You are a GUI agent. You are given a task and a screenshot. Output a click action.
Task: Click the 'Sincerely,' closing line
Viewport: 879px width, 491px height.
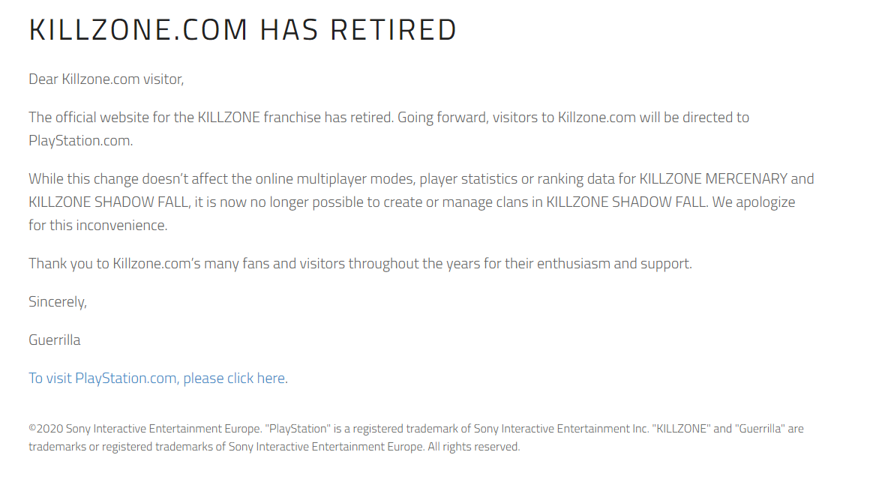pyautogui.click(x=58, y=302)
